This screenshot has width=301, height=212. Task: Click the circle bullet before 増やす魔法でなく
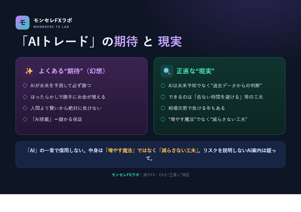(x=163, y=119)
